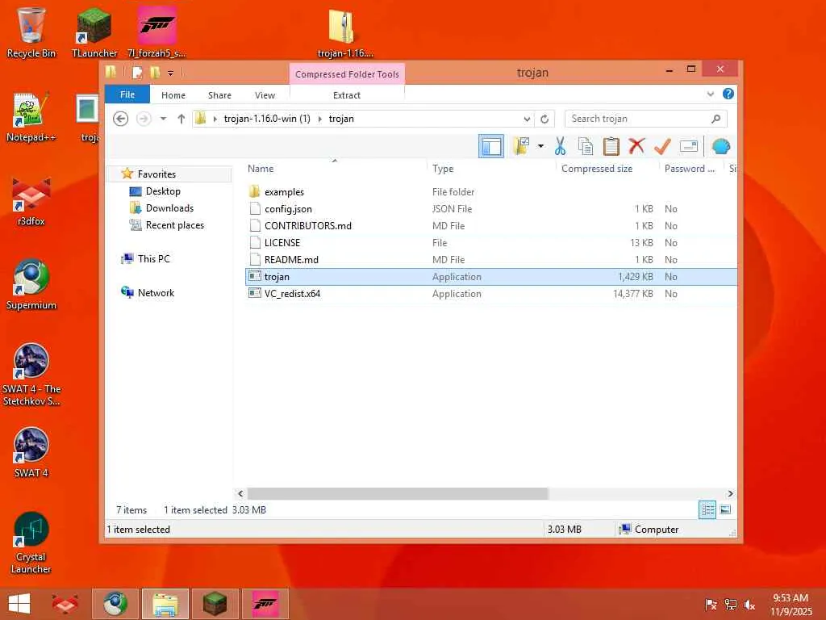Open the File menu tab

127,94
